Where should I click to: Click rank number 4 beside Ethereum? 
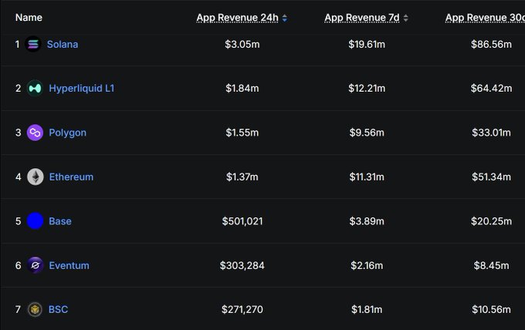[x=18, y=177]
